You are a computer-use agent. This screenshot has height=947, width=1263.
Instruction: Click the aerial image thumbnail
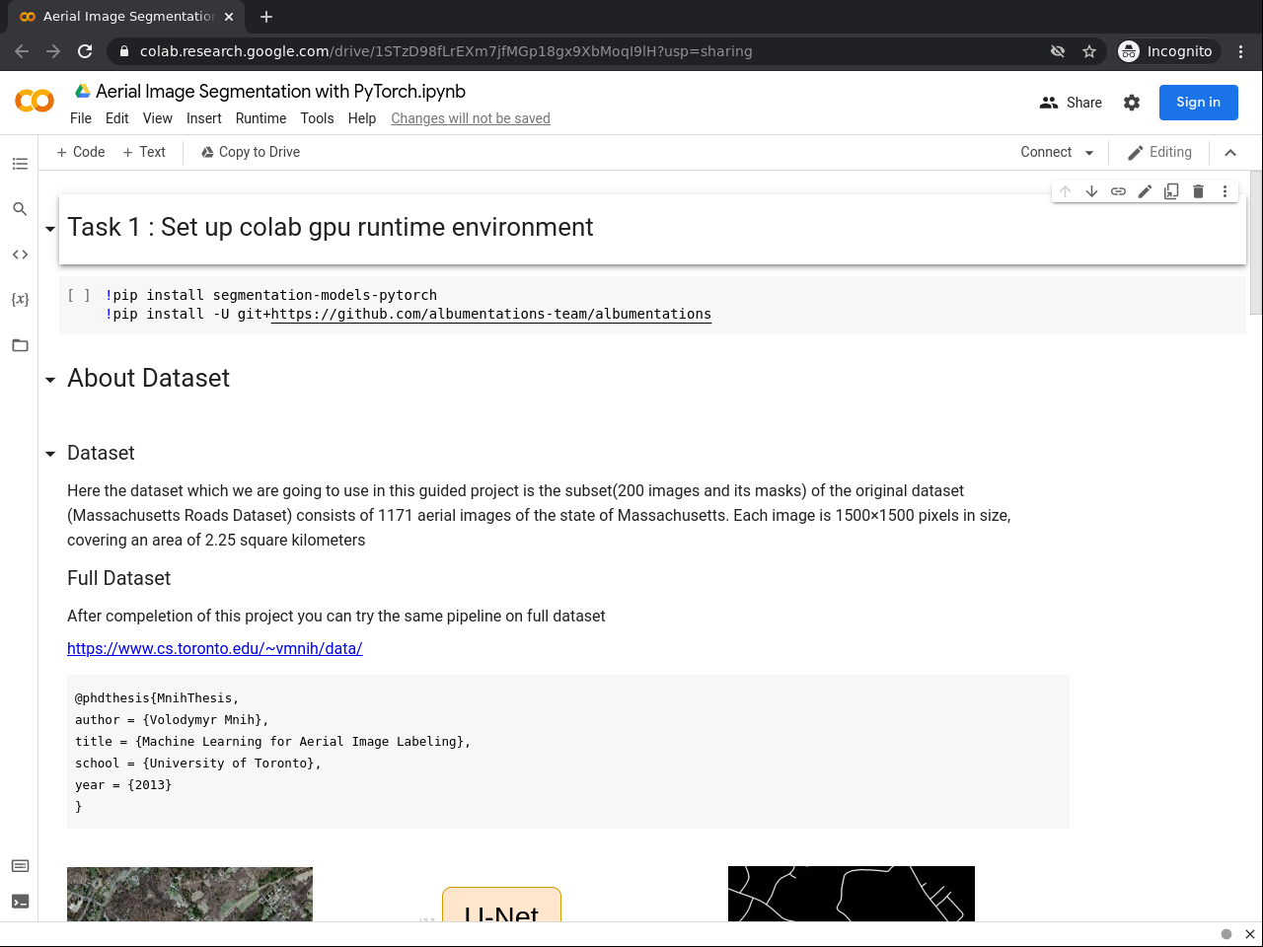189,894
